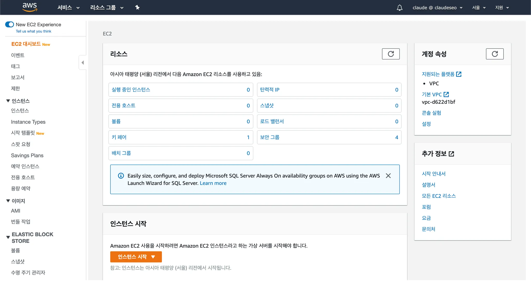Viewport: 531px width, 282px height.
Task: Dismiss the SQL Server info banner
Action: click(388, 176)
